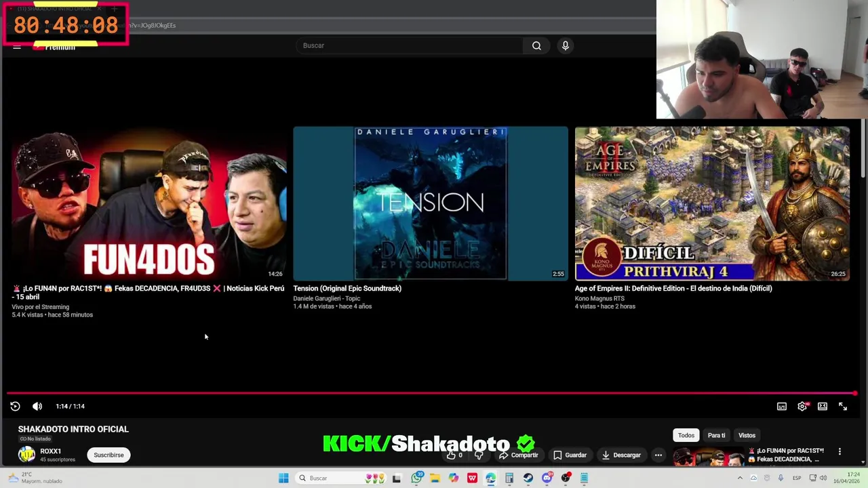868x488 pixels.
Task: Like the video with thumbs up
Action: [x=454, y=455]
